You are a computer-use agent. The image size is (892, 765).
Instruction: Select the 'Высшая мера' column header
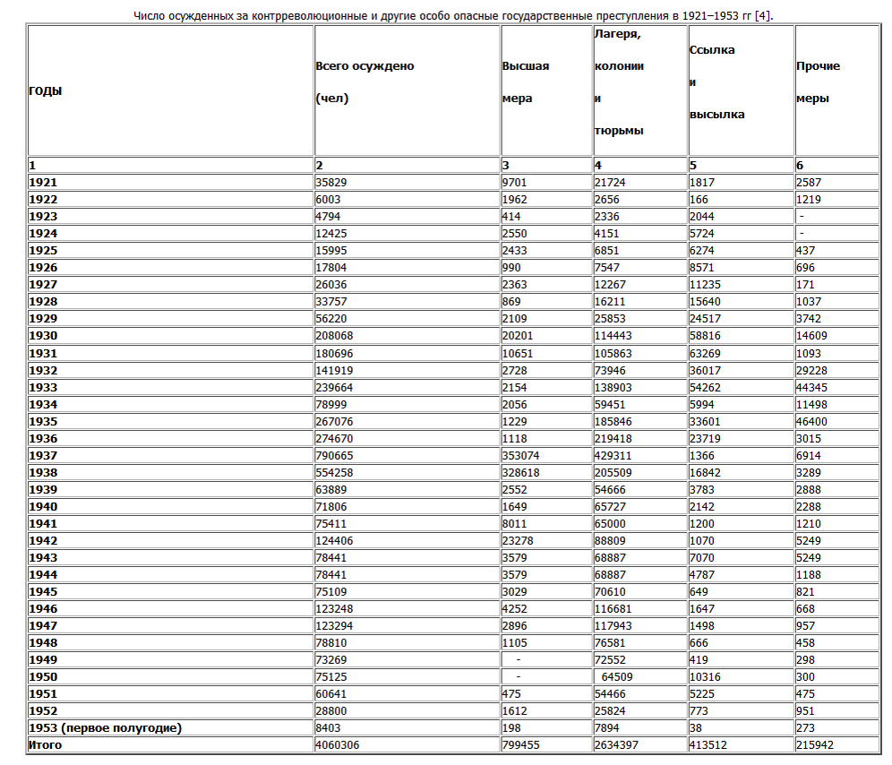point(546,90)
